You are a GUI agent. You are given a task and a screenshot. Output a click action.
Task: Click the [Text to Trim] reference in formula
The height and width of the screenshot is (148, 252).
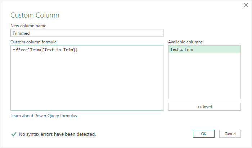[x=59, y=50]
